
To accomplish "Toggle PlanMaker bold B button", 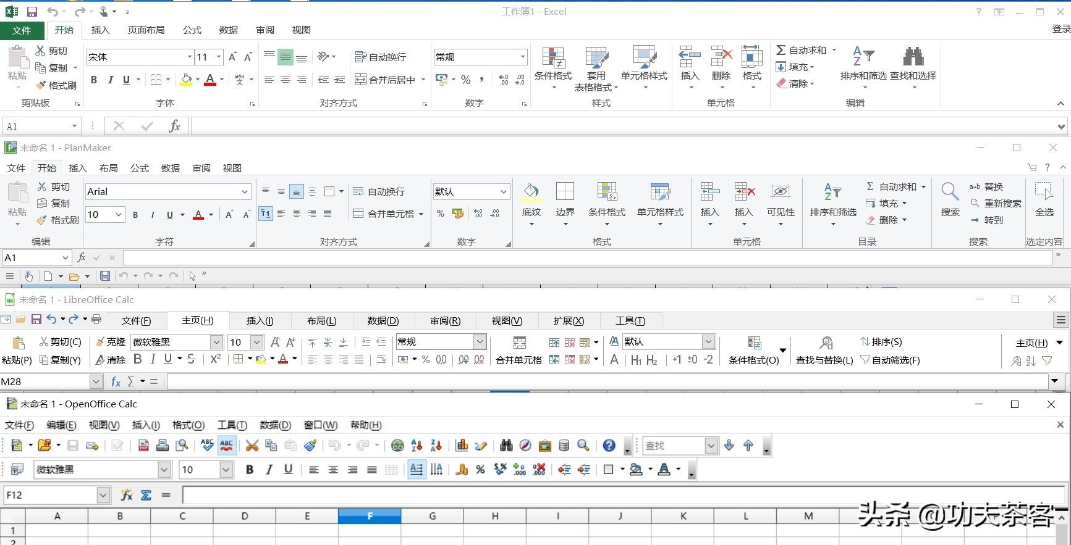I will coord(135,215).
